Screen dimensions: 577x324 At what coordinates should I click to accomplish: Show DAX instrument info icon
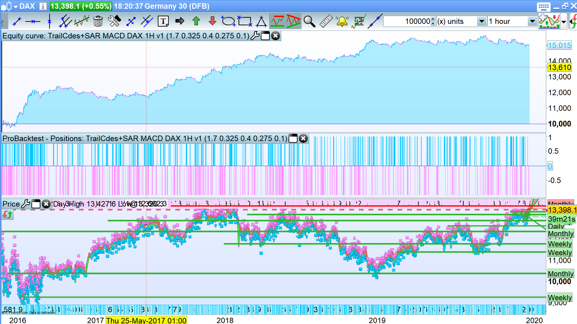pyautogui.click(x=43, y=6)
